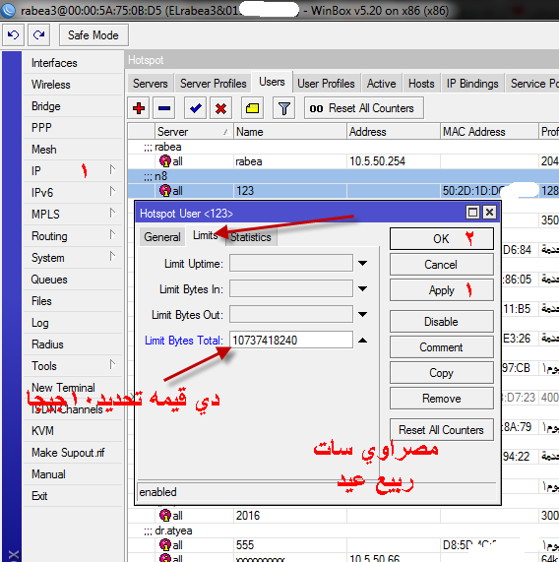Viewport: 559px width, 562px height.
Task: Click dialog Reset All Counters button
Action: 442,430
